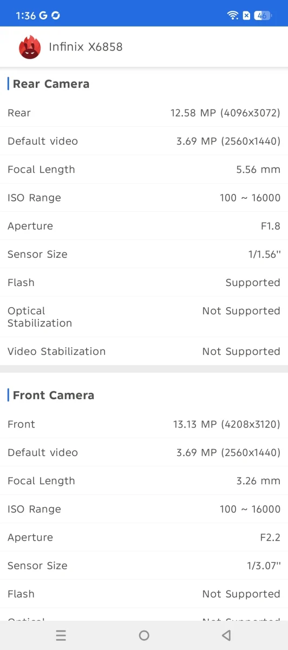Image resolution: width=288 pixels, height=650 pixels.
Task: Tap Optical Stabilization row label
Action: pos(40,317)
